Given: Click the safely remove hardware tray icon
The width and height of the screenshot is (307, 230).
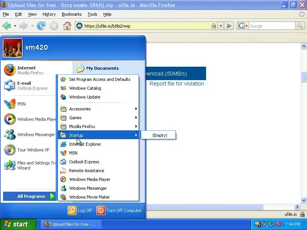Looking at the screenshot, I should [271, 224].
